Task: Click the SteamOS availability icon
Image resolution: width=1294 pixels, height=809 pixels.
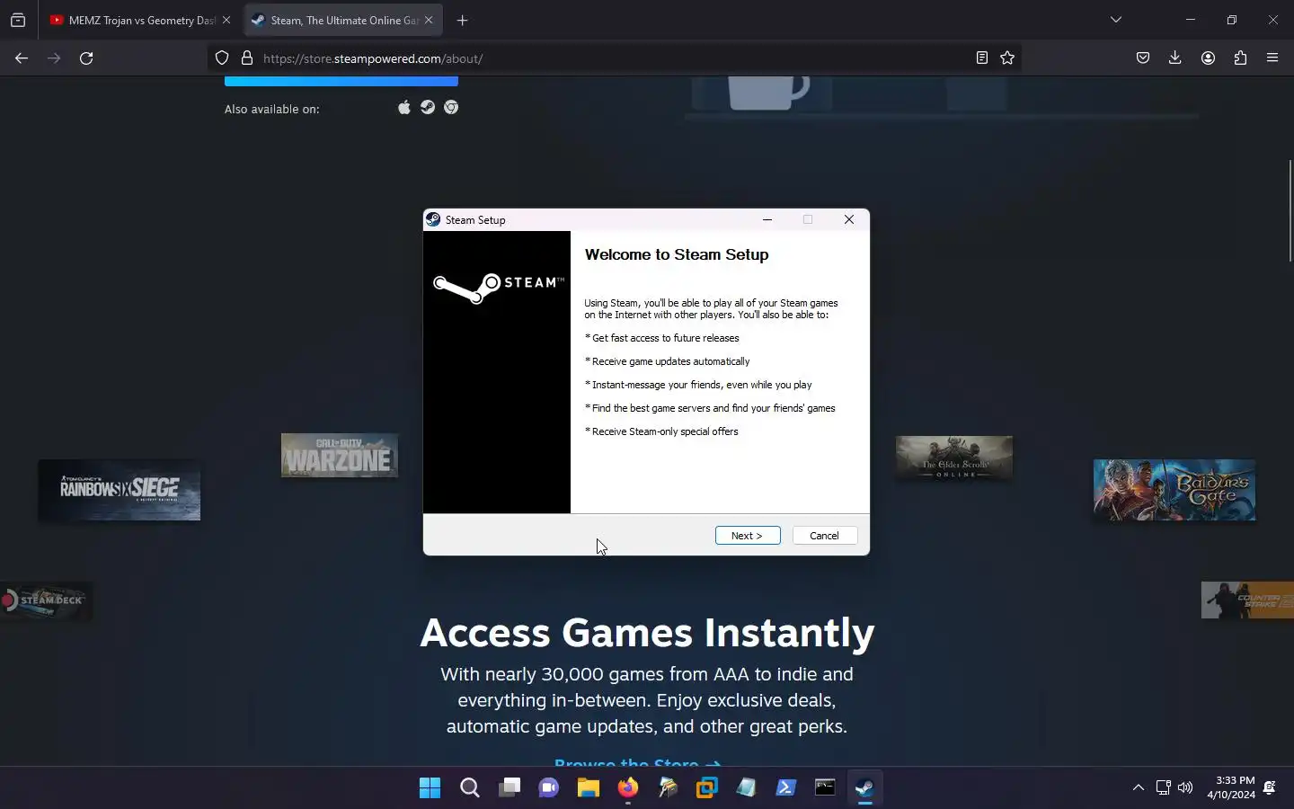Action: click(428, 107)
